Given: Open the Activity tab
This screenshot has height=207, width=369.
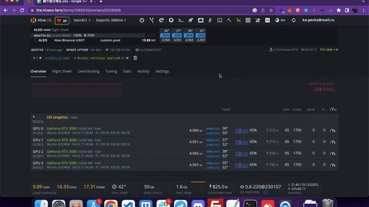Looking at the screenshot, I should click(144, 71).
